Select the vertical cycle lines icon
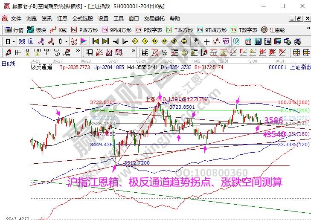This screenshot has height=220, width=311. 18,52
